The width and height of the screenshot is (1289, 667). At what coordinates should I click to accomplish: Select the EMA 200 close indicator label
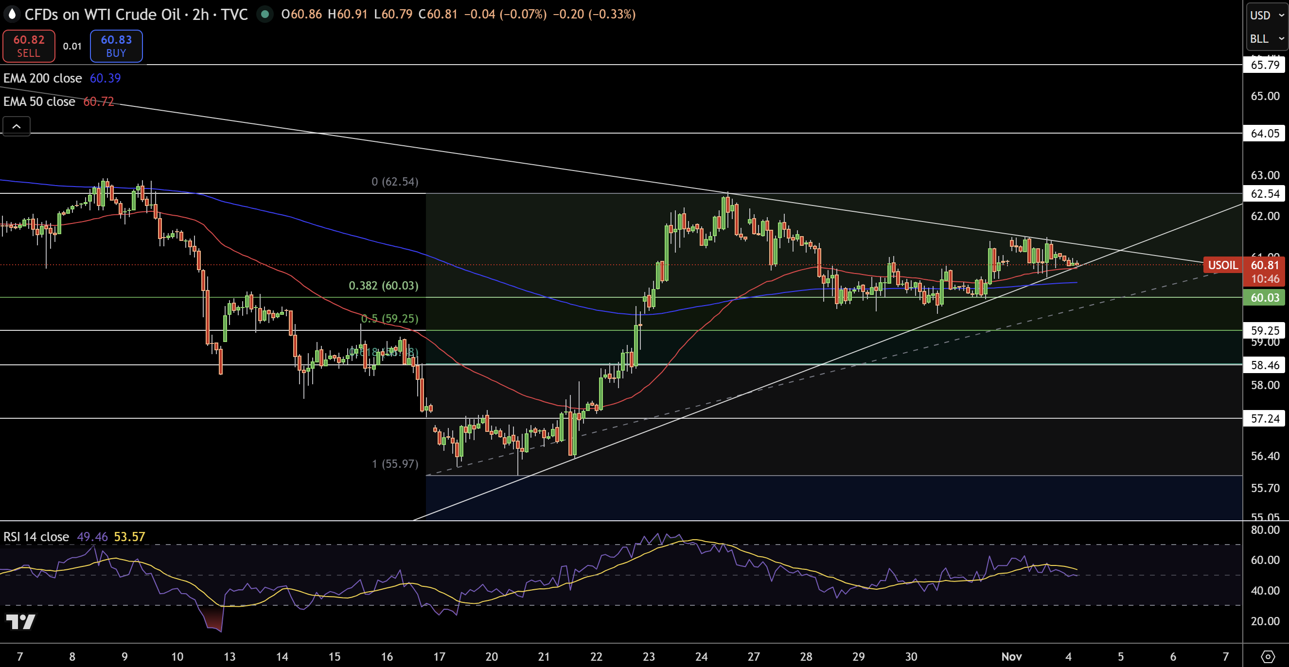coord(42,78)
